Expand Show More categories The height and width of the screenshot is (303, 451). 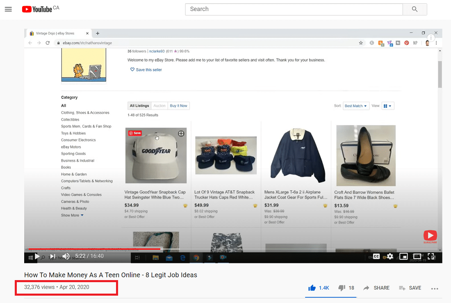click(x=72, y=215)
